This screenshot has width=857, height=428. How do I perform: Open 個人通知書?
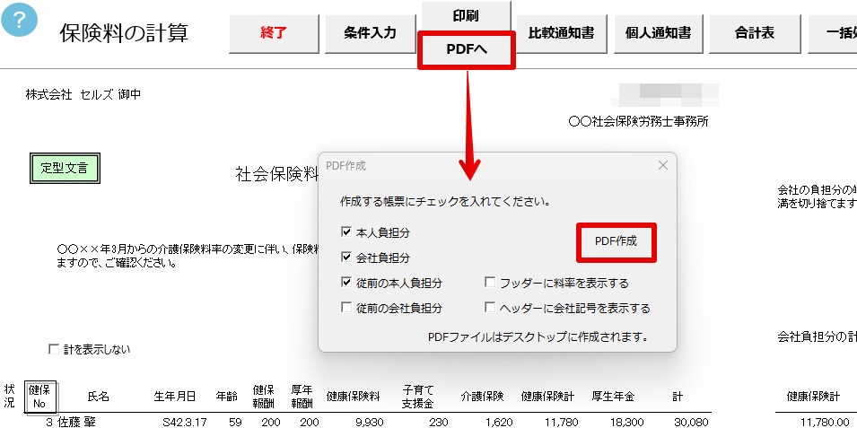point(658,33)
